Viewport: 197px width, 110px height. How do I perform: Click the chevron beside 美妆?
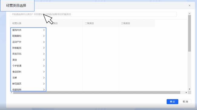44,60
